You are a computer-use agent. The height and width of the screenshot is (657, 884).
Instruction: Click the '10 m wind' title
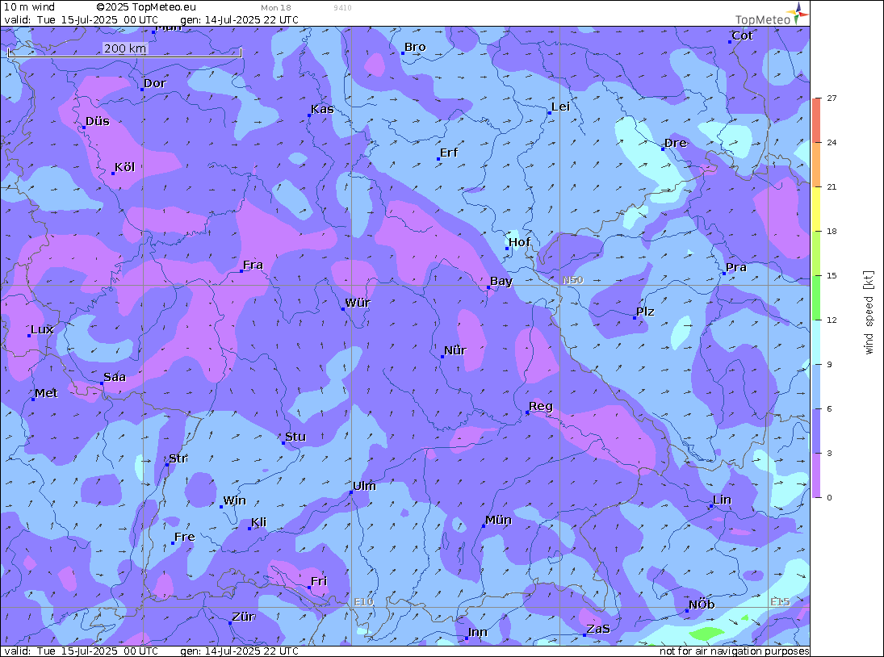click(x=29, y=7)
